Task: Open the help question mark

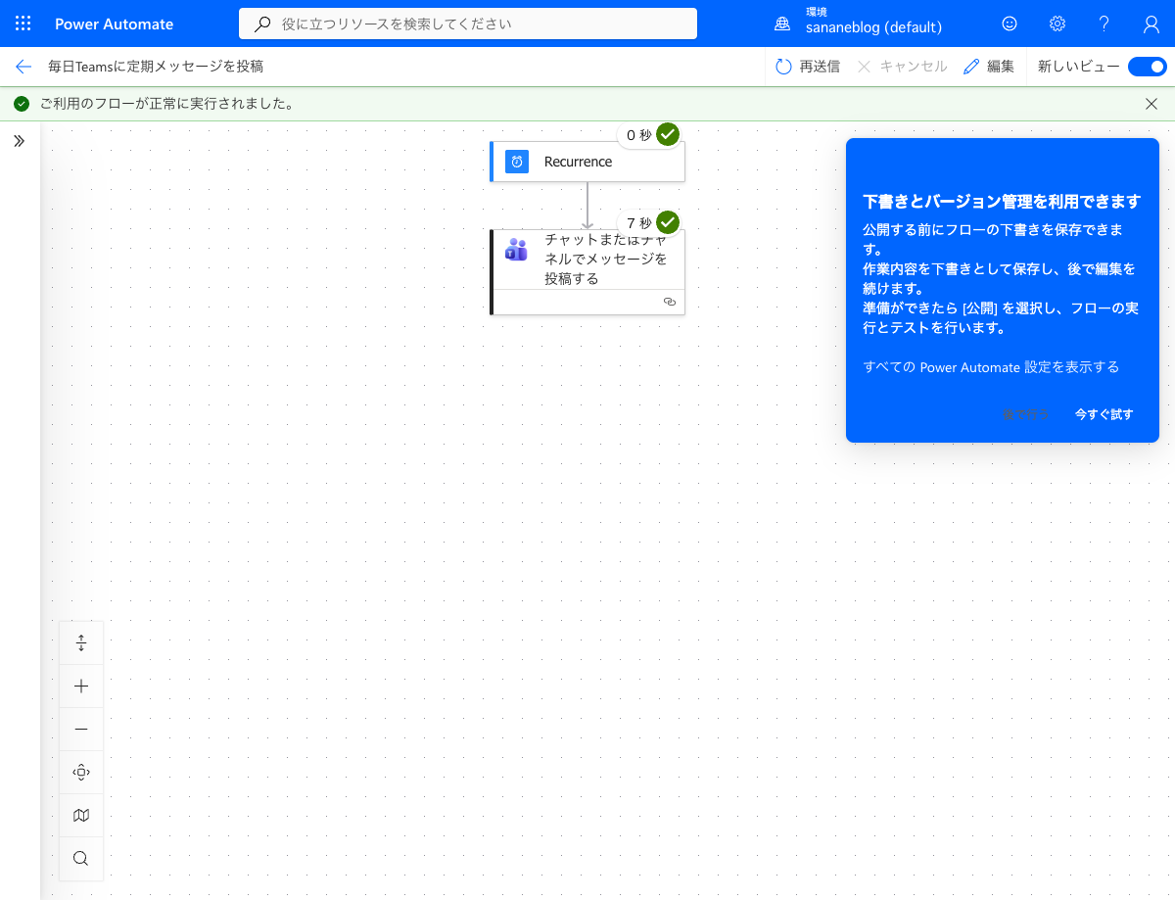Action: 1104,24
